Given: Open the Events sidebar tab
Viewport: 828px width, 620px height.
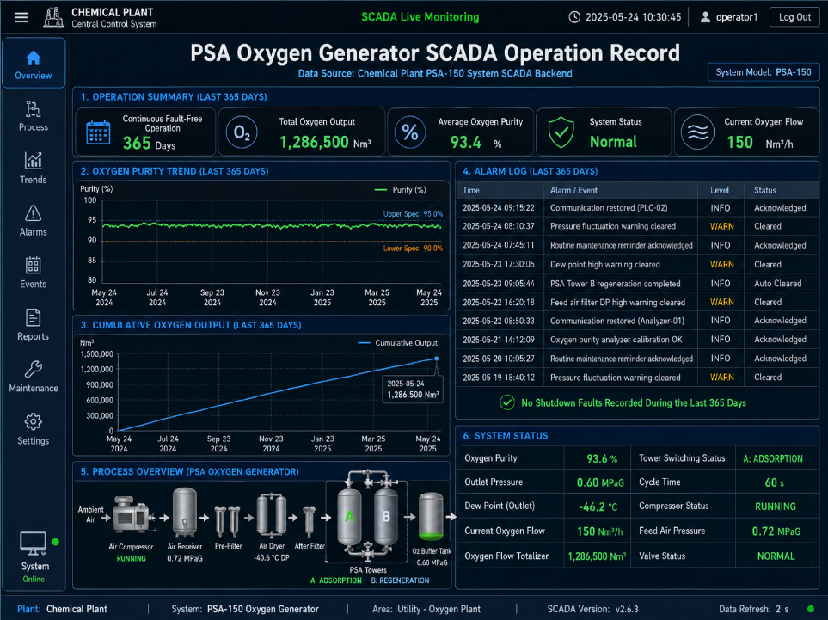Looking at the screenshot, I should coord(34,273).
